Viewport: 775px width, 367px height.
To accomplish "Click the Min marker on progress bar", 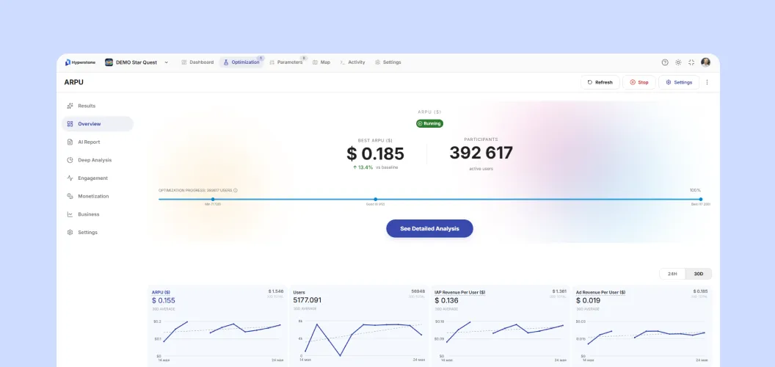I will click(213, 200).
